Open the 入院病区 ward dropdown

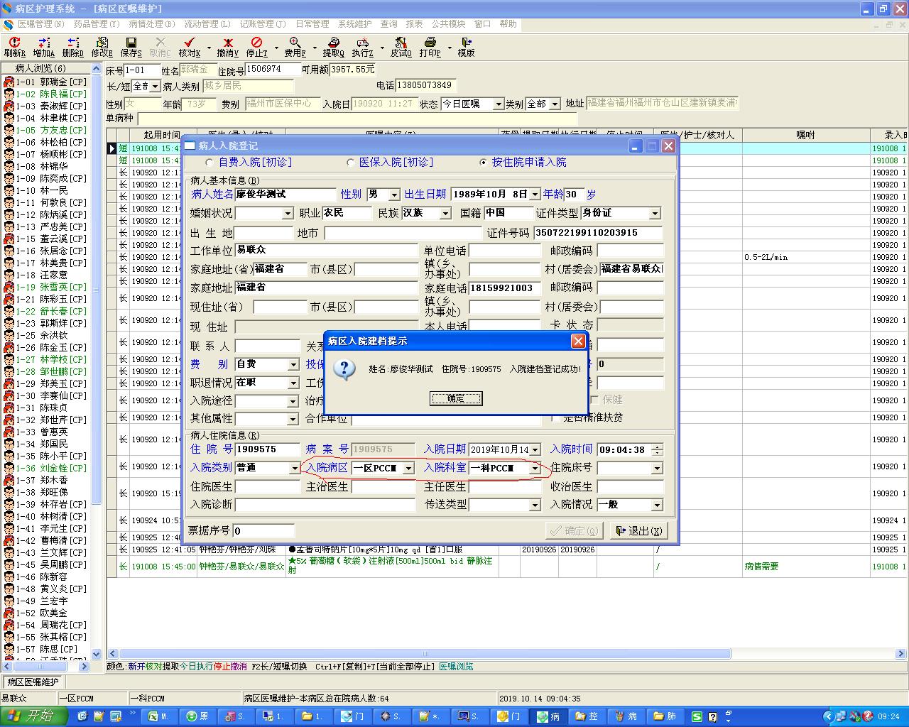click(x=408, y=469)
